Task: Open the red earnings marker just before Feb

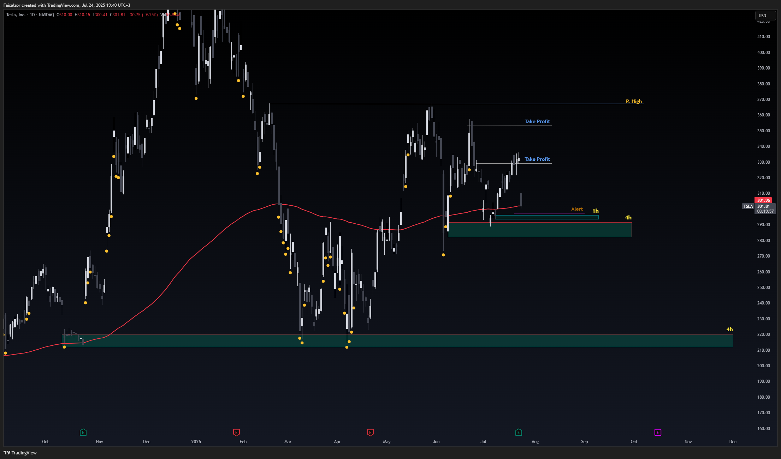Action: (236, 432)
